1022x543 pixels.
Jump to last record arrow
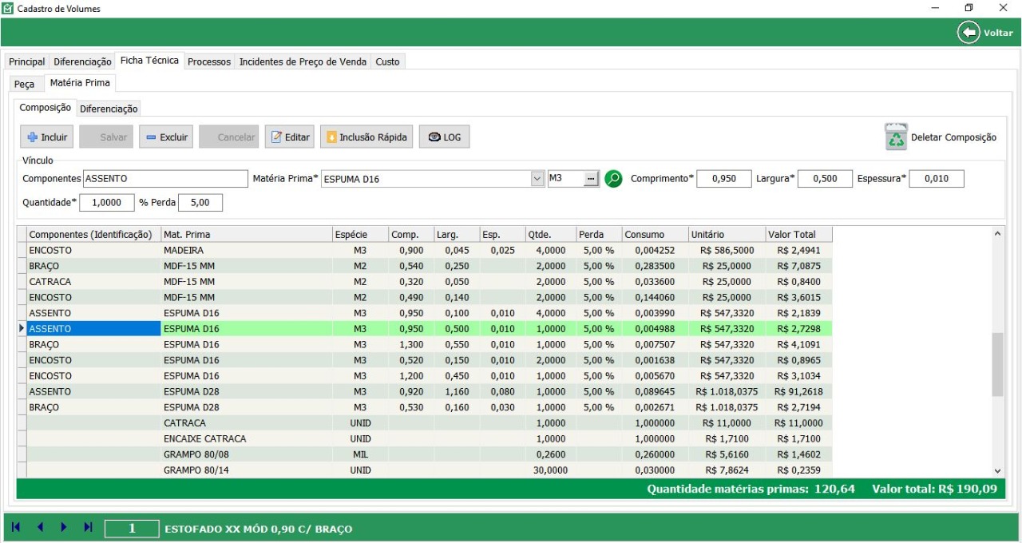click(x=88, y=527)
